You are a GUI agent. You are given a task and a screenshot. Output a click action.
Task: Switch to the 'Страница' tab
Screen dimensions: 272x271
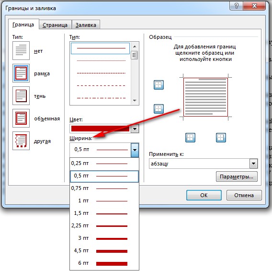pyautogui.click(x=55, y=25)
